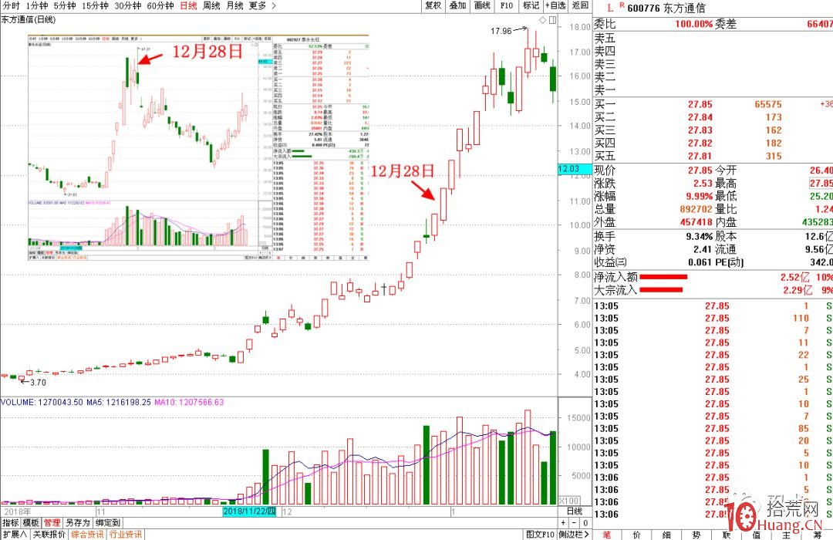Screen dimensions: 833x540
Task: Select the 60分钟 period
Action: [x=160, y=6]
